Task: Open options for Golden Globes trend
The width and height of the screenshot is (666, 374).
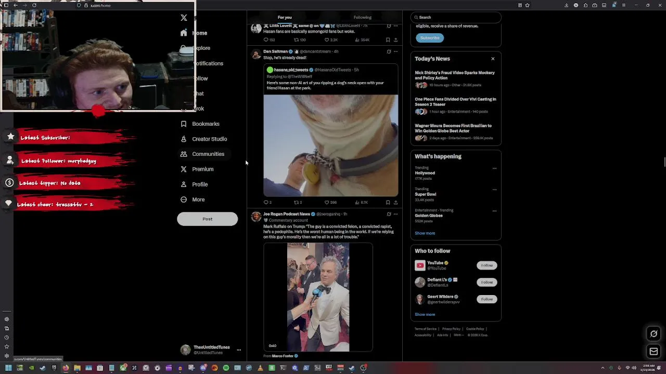Action: click(494, 211)
